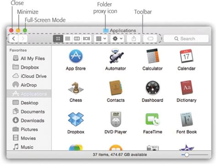Open Dropbox in the sidebar

click(29, 67)
